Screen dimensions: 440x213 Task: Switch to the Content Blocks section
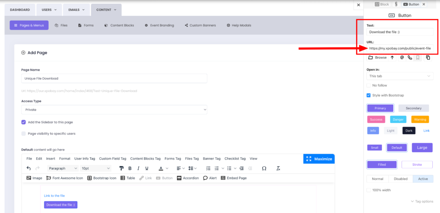(x=119, y=25)
